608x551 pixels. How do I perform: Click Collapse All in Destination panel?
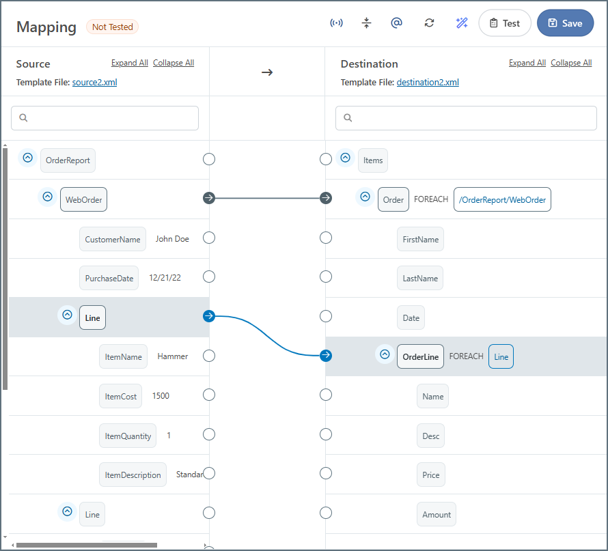[x=571, y=63]
